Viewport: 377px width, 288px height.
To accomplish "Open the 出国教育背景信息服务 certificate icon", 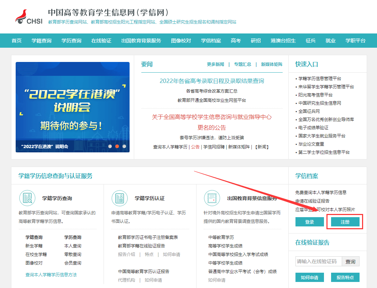I will pyautogui.click(x=212, y=198).
